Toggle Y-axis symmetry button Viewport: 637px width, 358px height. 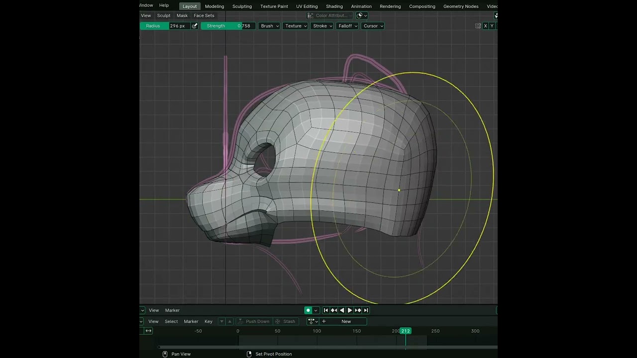[492, 26]
